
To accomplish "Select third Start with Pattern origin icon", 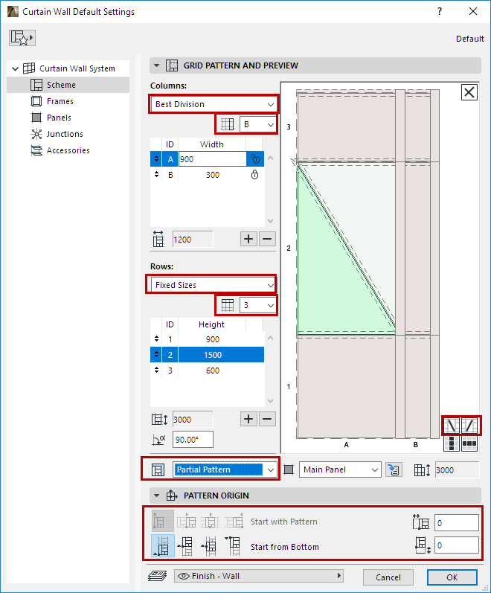I will (211, 522).
